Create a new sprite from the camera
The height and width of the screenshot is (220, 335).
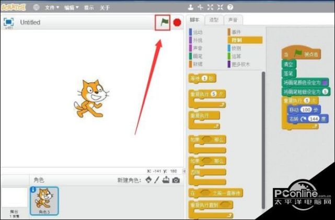176,180
